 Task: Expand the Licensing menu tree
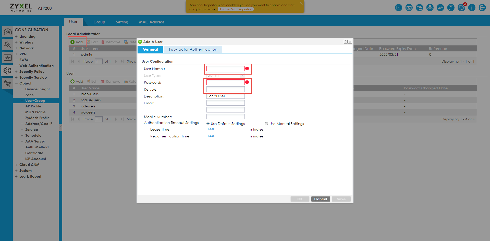[16, 36]
